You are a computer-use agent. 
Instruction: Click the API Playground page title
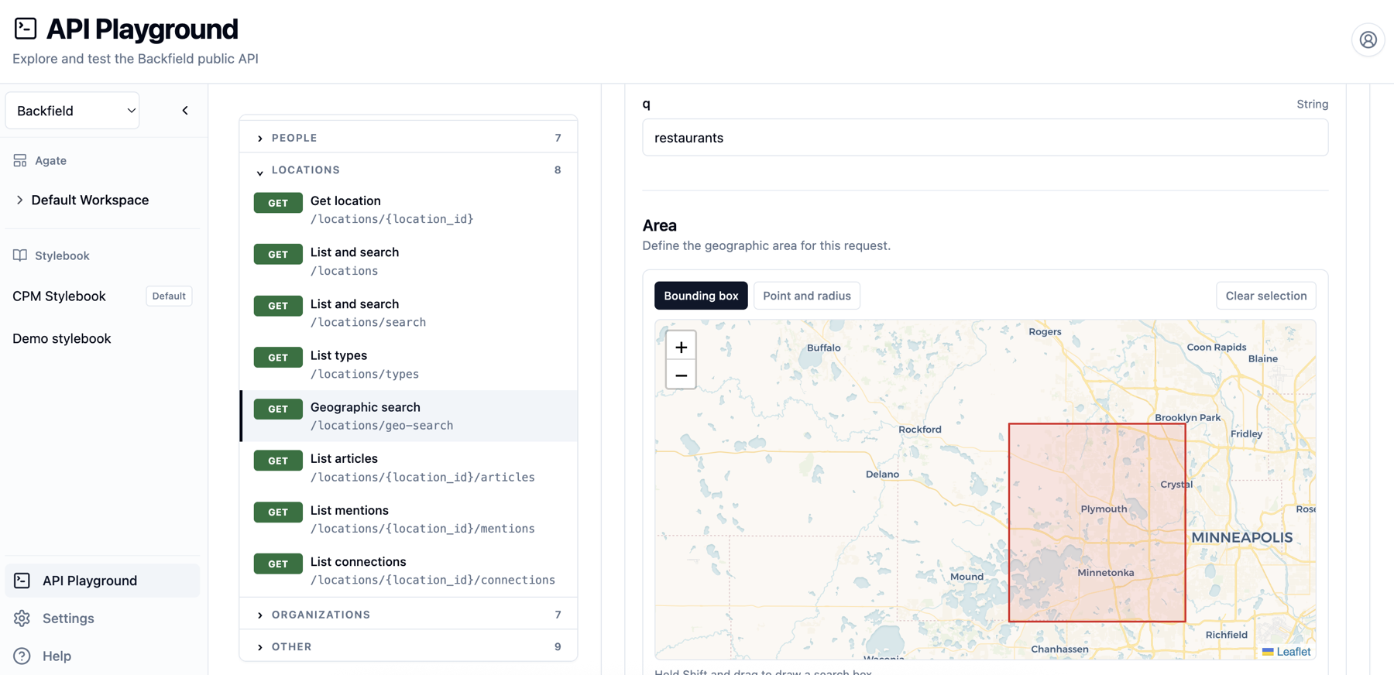(142, 29)
